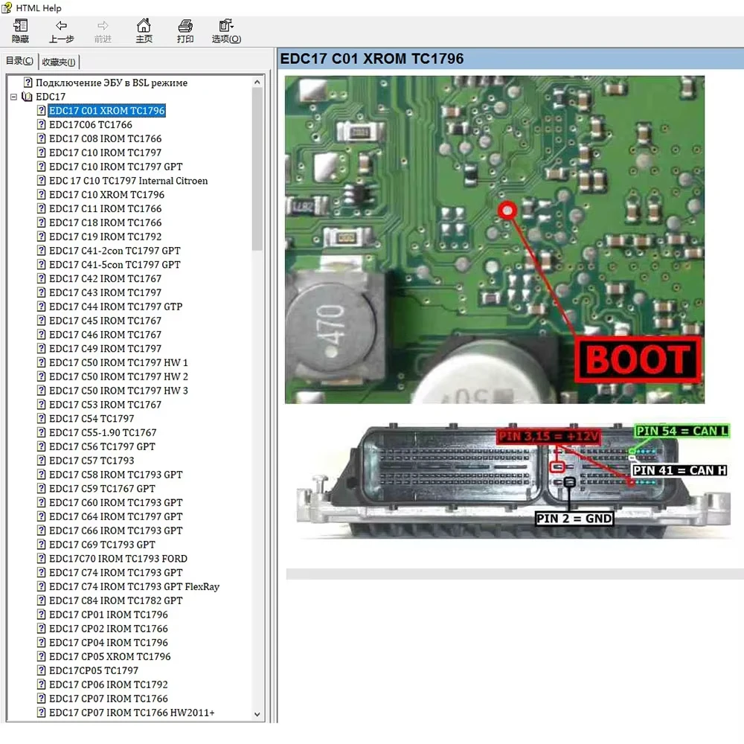
Task: Open the EDC17 C10 IROM TC1797 GPT topic
Action: [x=115, y=167]
